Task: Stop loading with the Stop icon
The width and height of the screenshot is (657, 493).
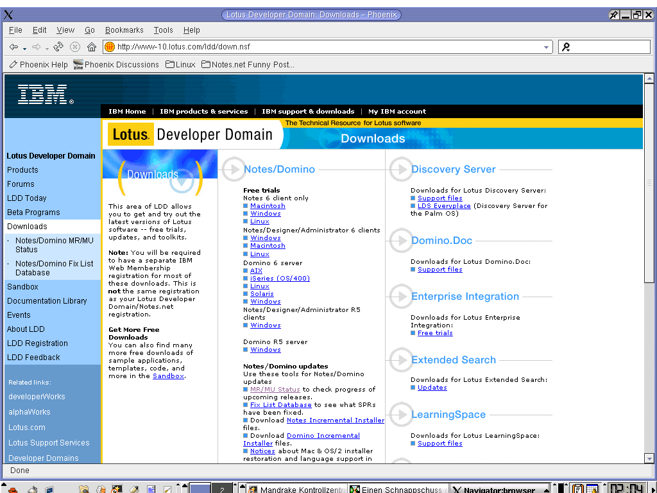Action: pyautogui.click(x=75, y=47)
